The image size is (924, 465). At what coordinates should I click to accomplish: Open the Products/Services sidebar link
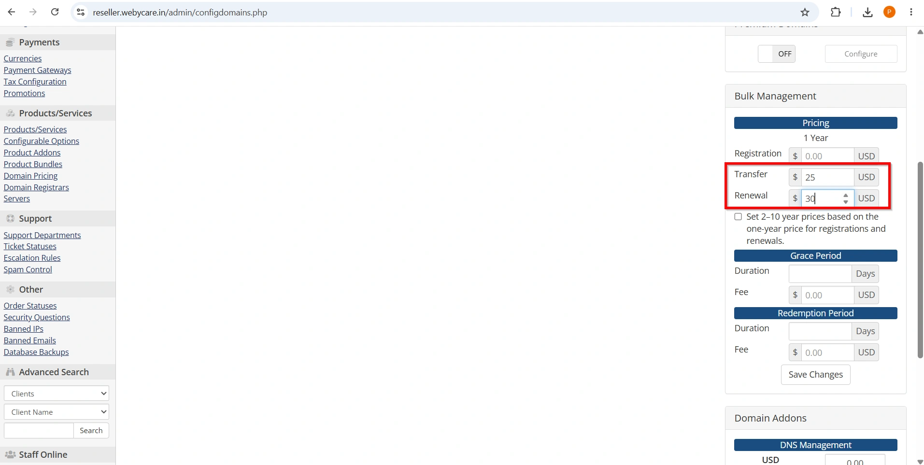(35, 129)
